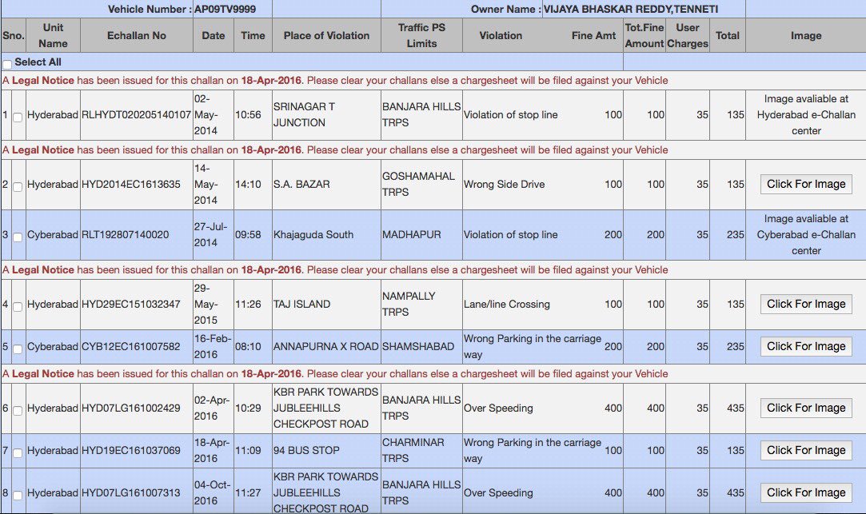Click echallan number HYD29EC151032347
The image size is (866, 514).
coord(131,305)
